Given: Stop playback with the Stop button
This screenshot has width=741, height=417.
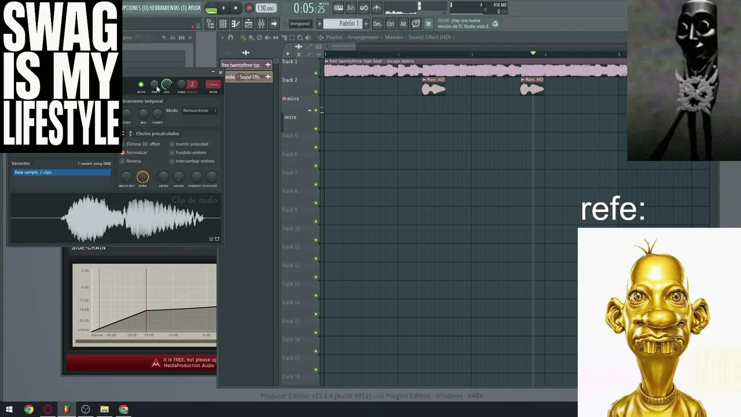Looking at the screenshot, I should coord(236,8).
